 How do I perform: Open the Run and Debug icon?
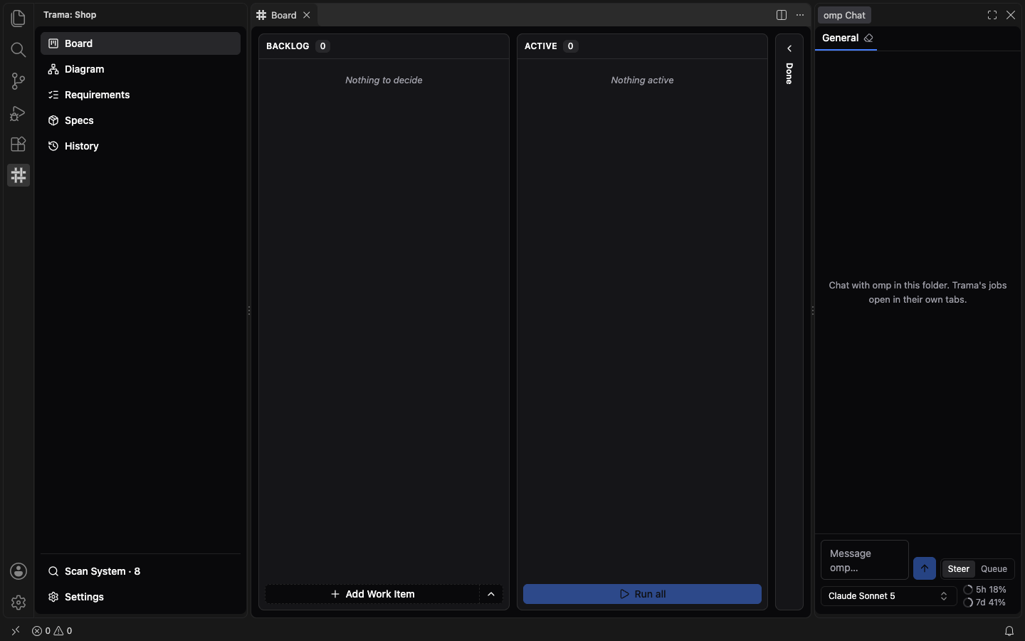pos(19,113)
